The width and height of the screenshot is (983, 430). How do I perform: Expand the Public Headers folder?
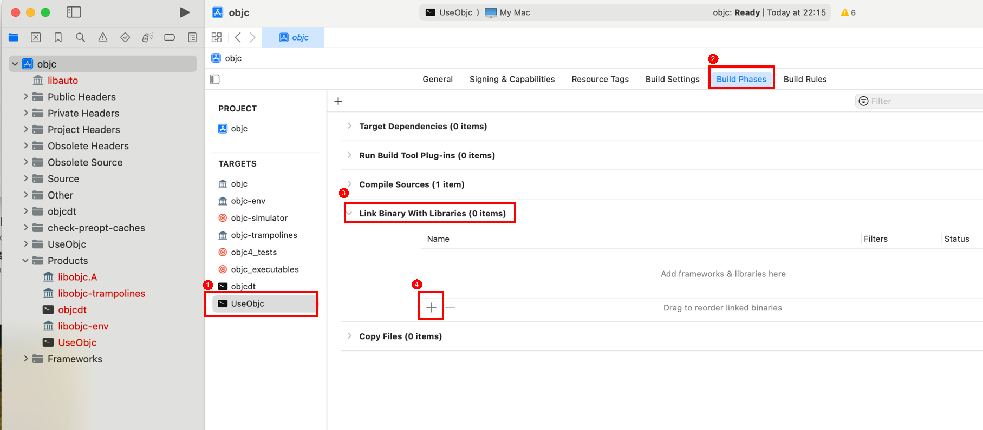pos(25,97)
